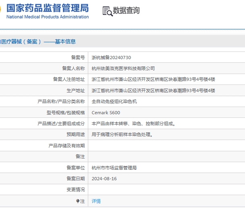Click the 变更情况 row label
This screenshot has width=245, height=210.
(x=76, y=190)
